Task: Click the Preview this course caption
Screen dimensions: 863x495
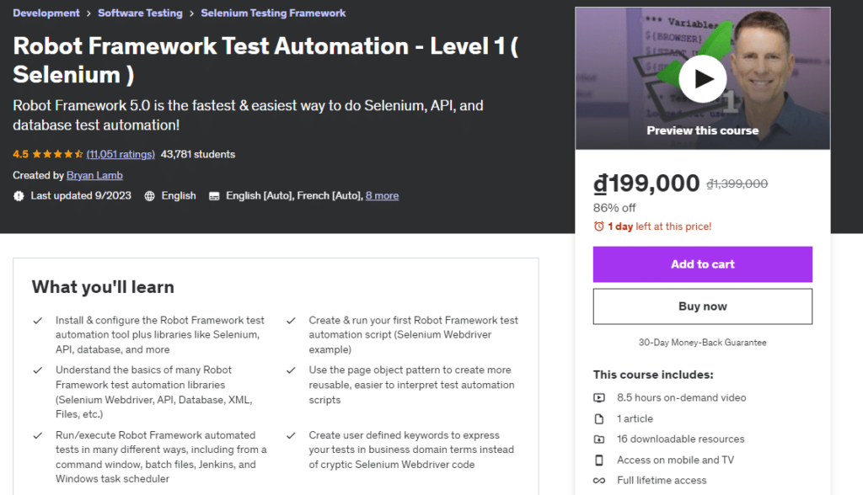Action: point(702,130)
